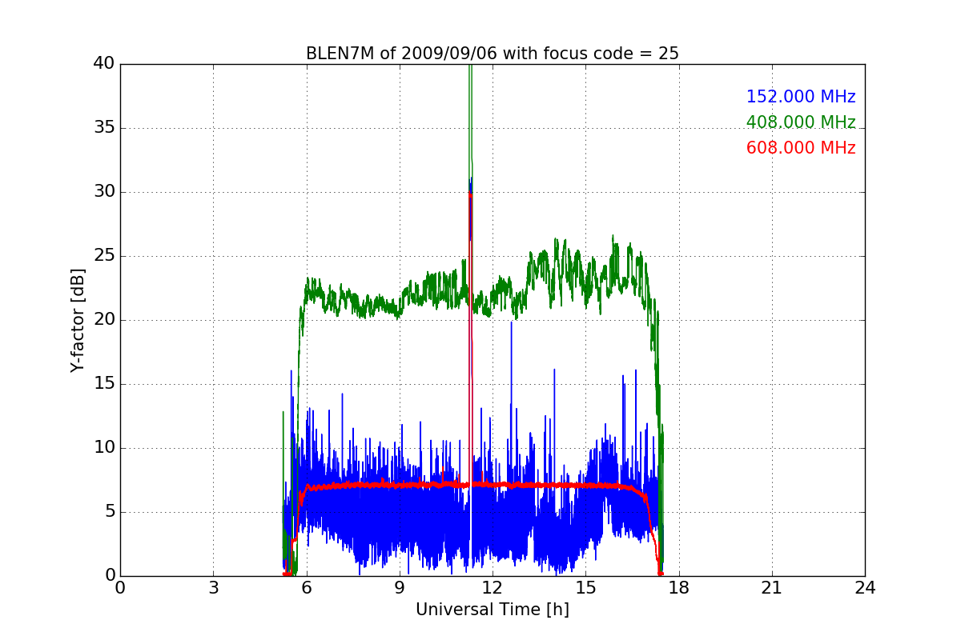Click x-axis tick label '3'

click(213, 588)
